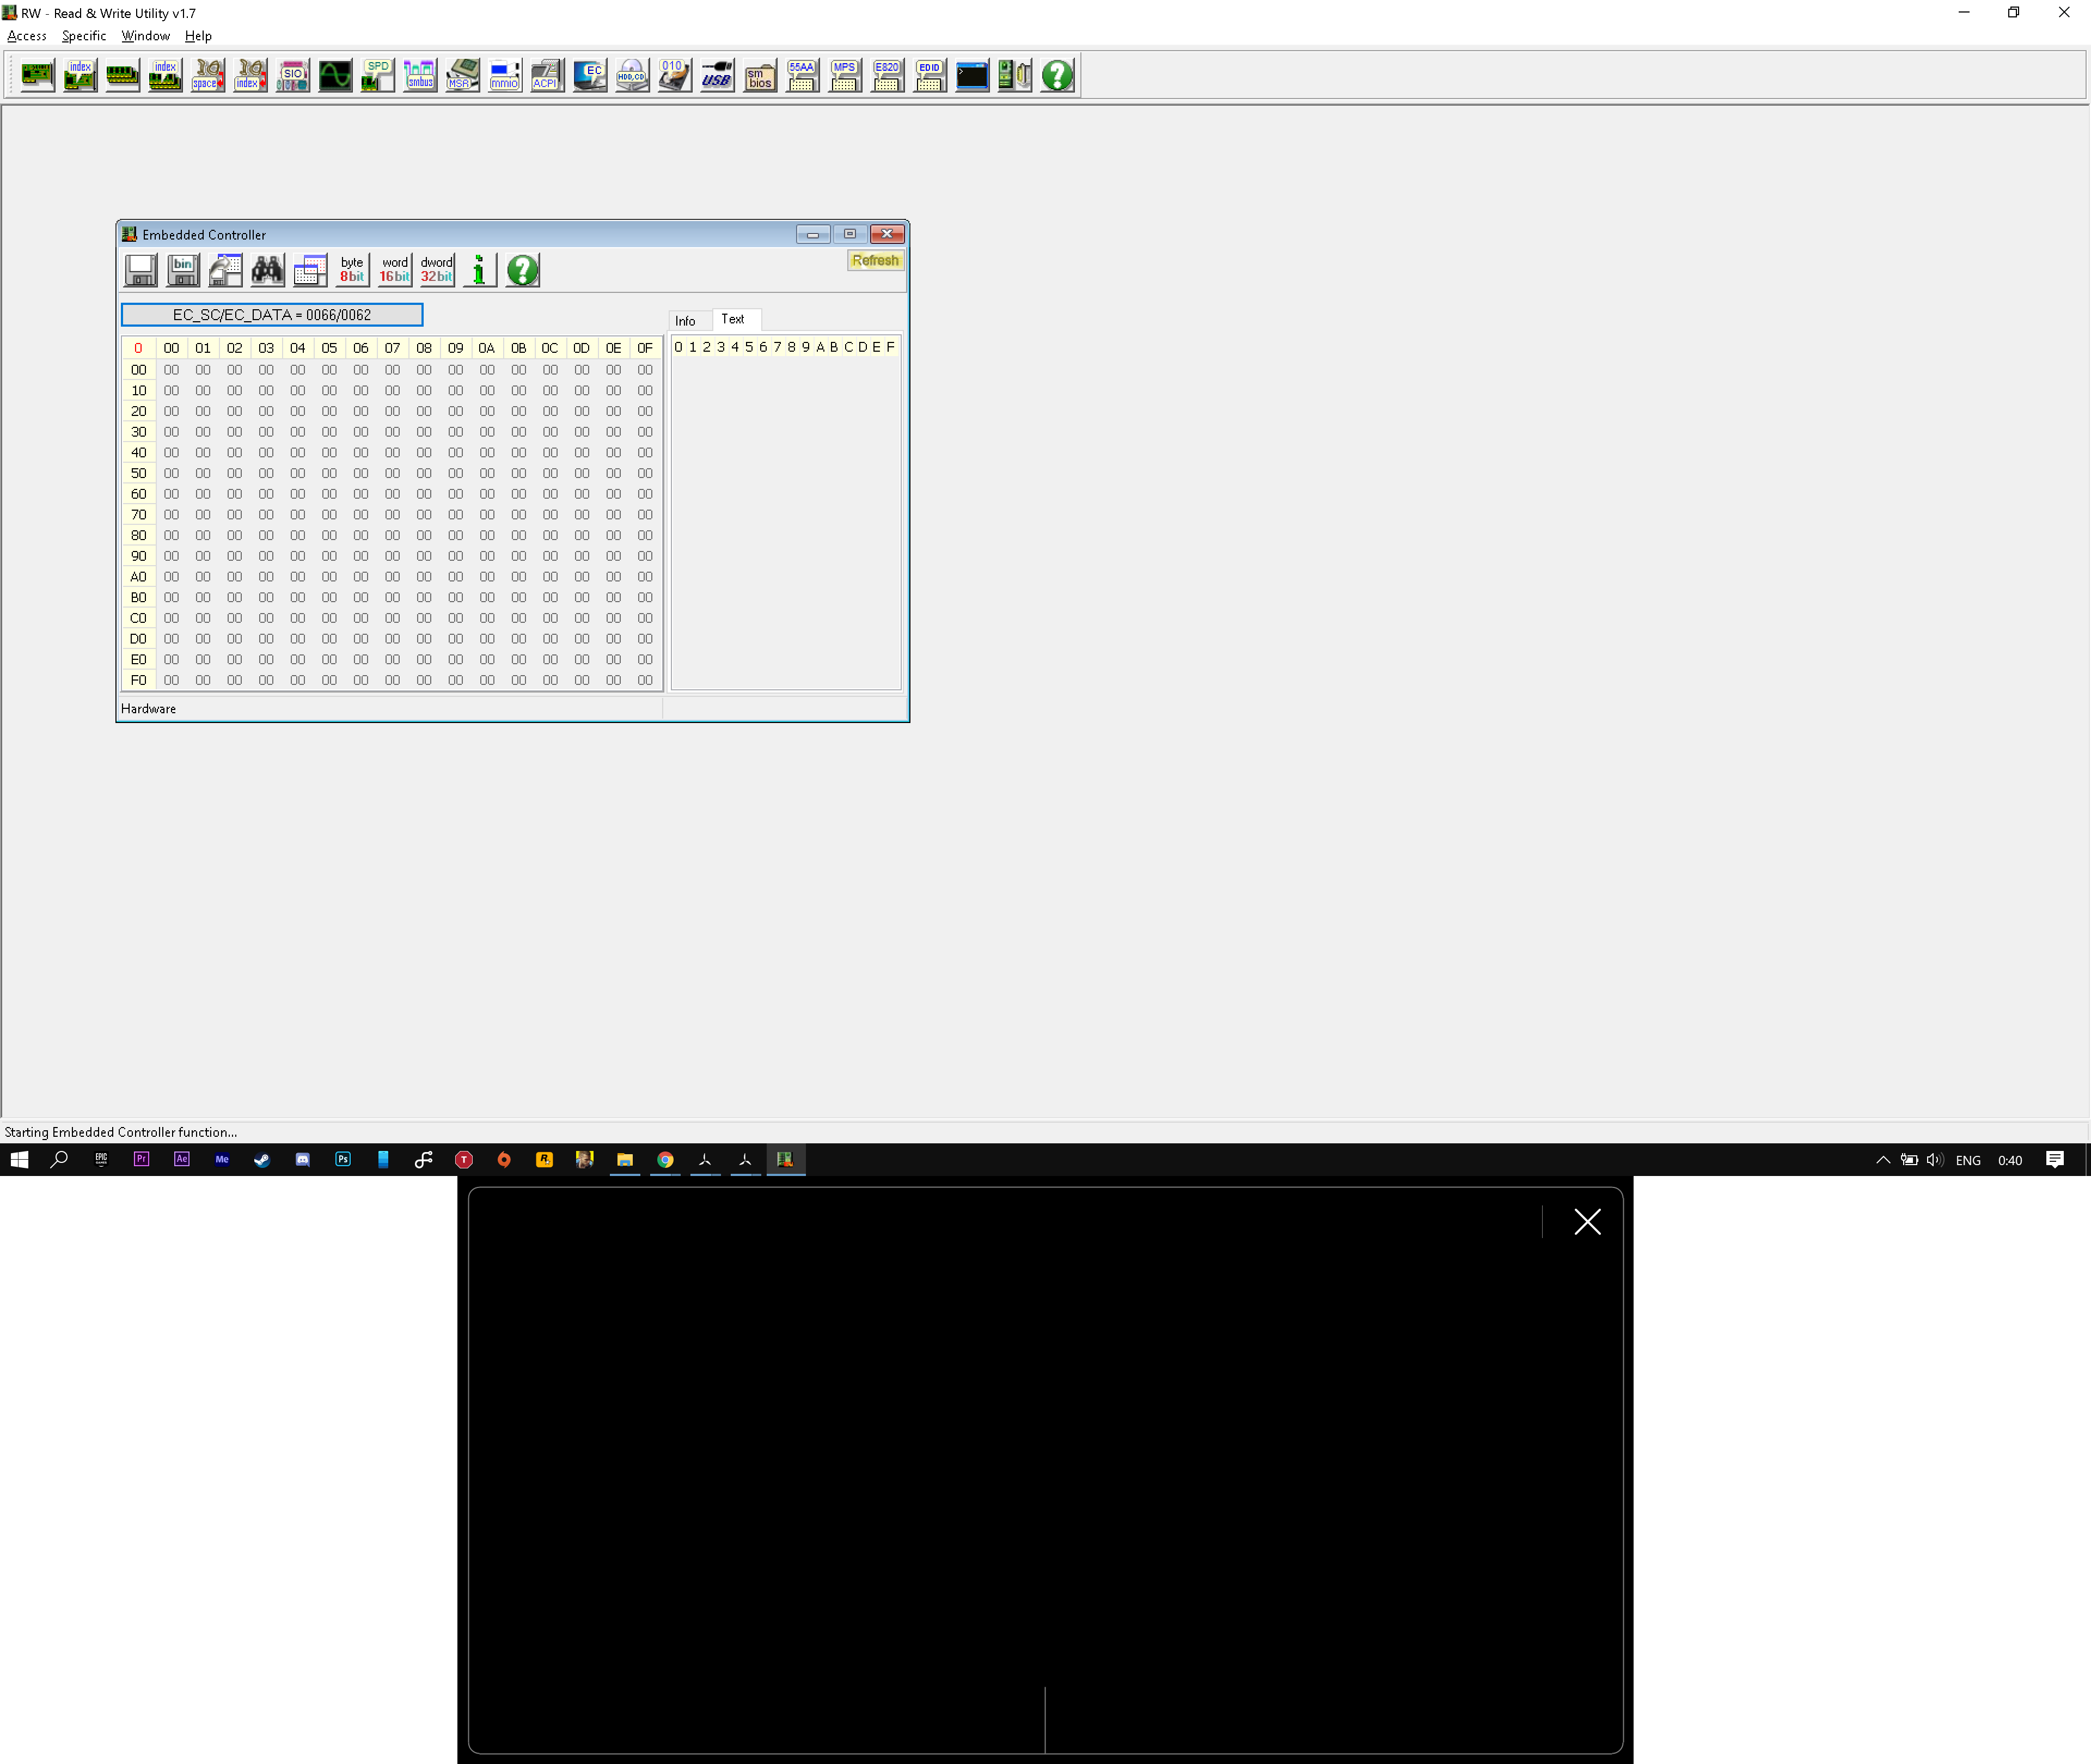Open the SMBIOS toolbar icon
The width and height of the screenshot is (2091, 1764).
[x=760, y=75]
